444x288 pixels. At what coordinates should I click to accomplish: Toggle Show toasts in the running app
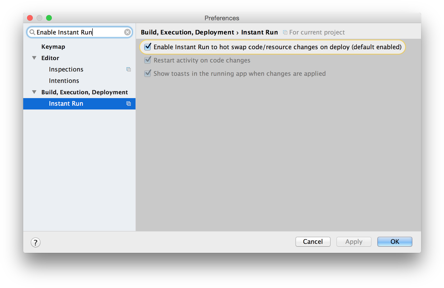point(147,73)
